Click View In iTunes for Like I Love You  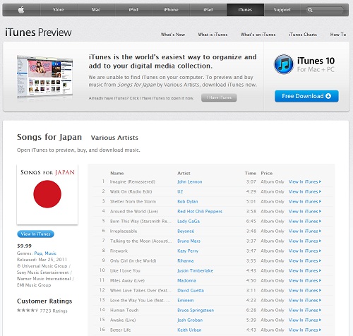pos(305,271)
